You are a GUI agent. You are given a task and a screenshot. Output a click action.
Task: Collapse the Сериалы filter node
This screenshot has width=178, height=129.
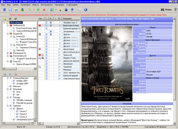point(7,106)
